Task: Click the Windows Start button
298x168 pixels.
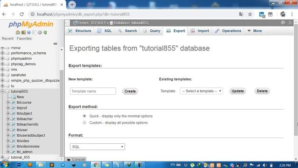Action: click(x=5, y=164)
